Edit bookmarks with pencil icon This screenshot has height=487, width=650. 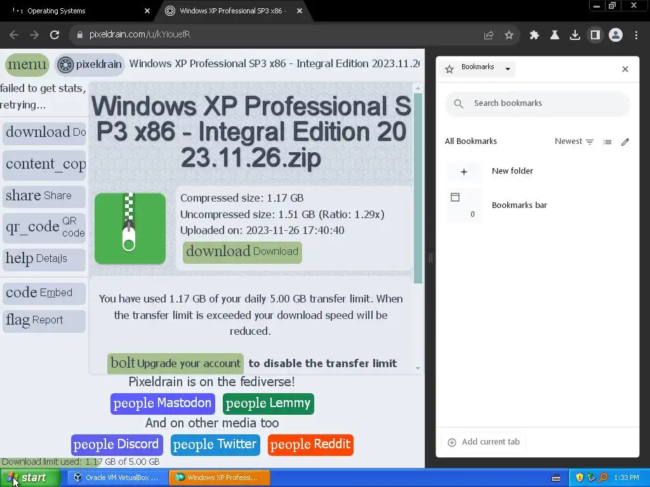pyautogui.click(x=625, y=142)
